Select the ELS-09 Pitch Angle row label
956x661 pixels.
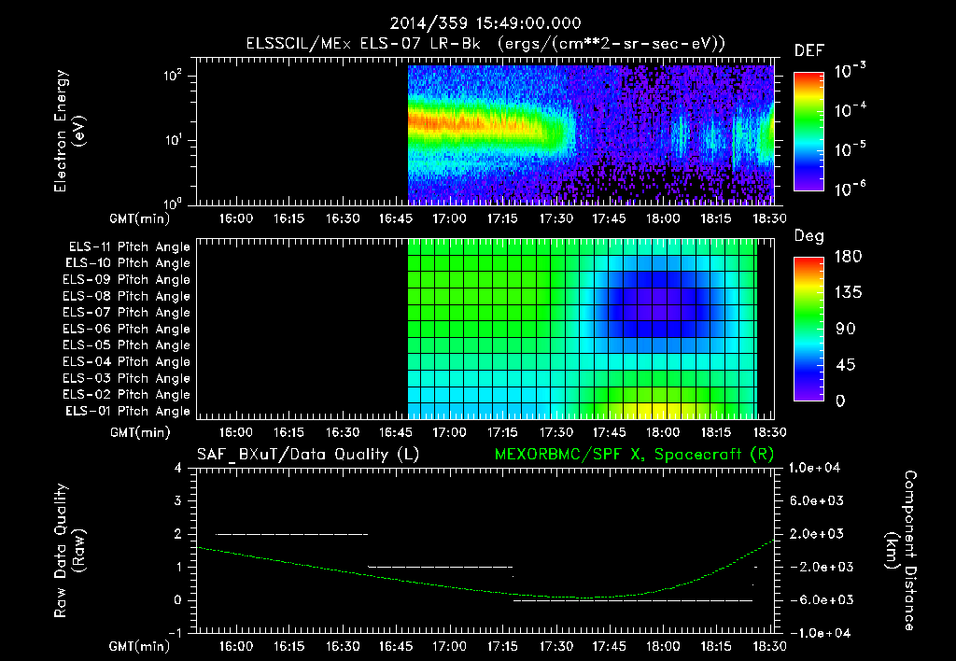[x=126, y=280]
